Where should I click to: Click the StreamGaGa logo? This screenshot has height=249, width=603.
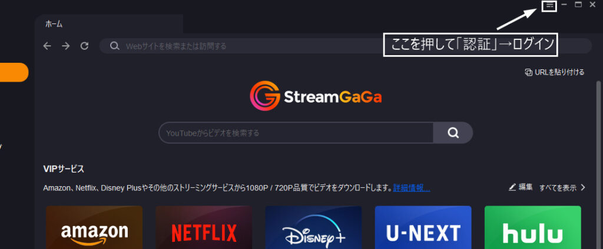316,96
